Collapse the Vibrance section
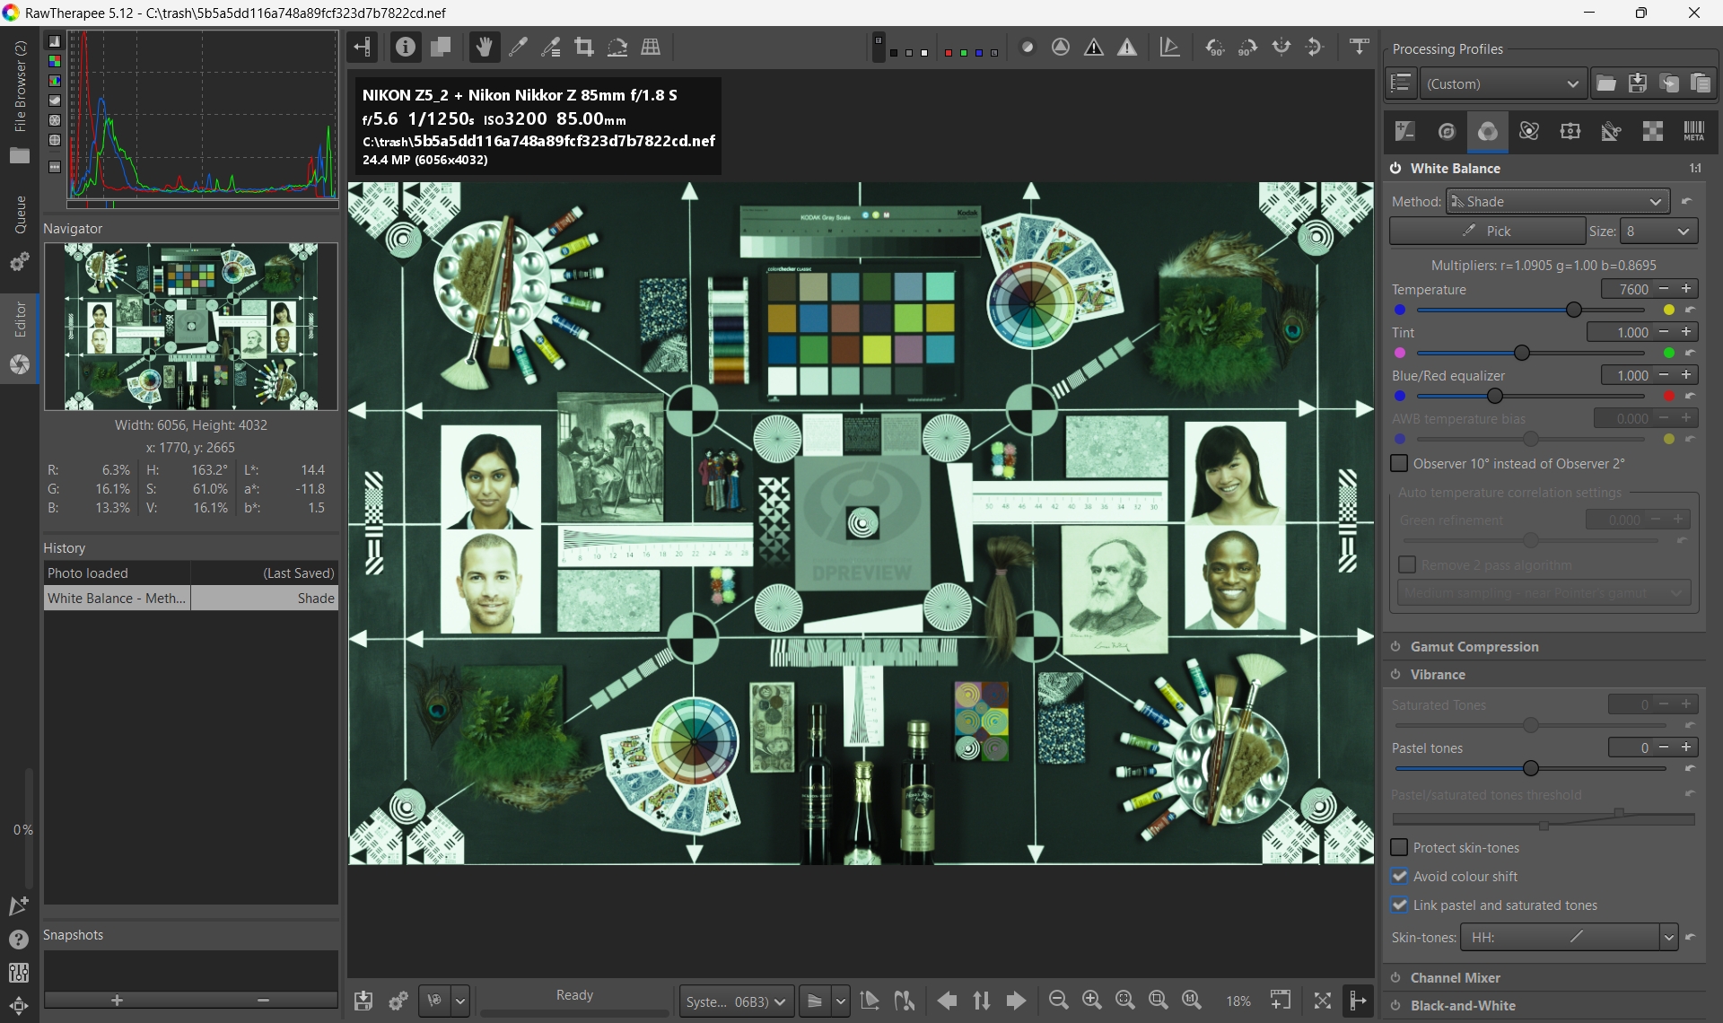The width and height of the screenshot is (1723, 1023). [x=1437, y=674]
